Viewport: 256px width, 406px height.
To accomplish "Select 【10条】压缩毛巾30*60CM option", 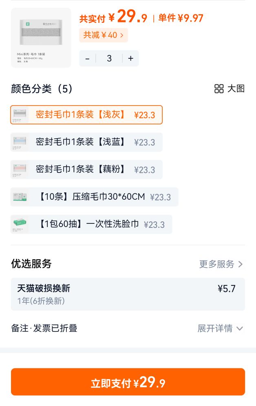I will pos(95,197).
